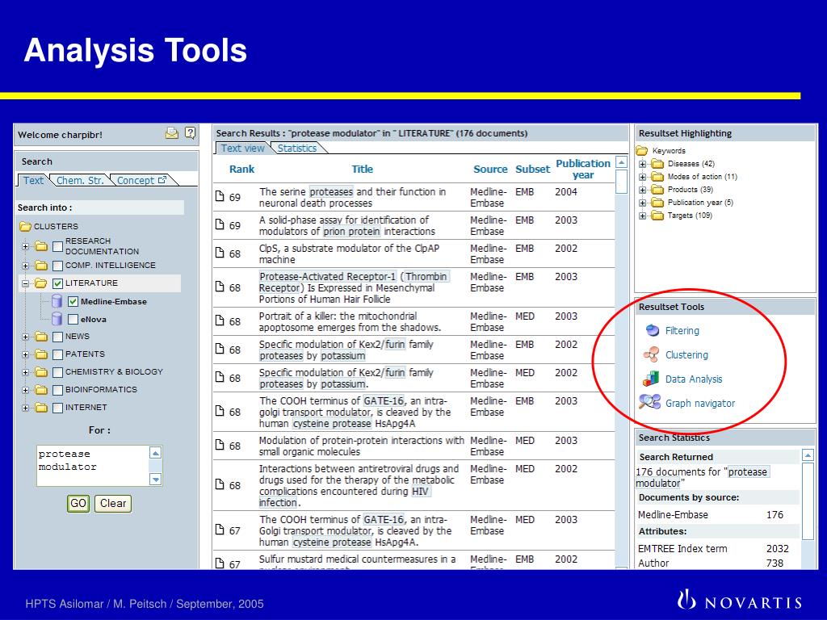Click the Clear button

[113, 504]
